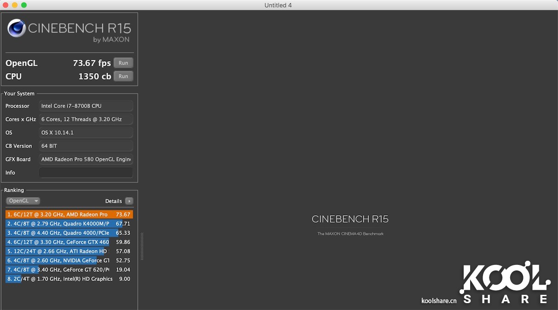This screenshot has height=310, width=558.
Task: Click the Processor field showing Core i7-8700B
Action: [x=86, y=106]
